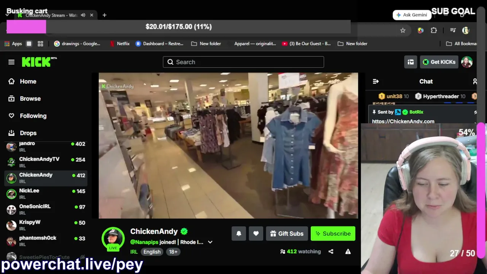Click BotRix username in pinned message
This screenshot has height=274, width=487.
[x=416, y=112]
